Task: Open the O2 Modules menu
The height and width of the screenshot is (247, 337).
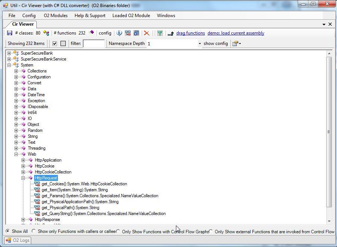Action: 56,16
